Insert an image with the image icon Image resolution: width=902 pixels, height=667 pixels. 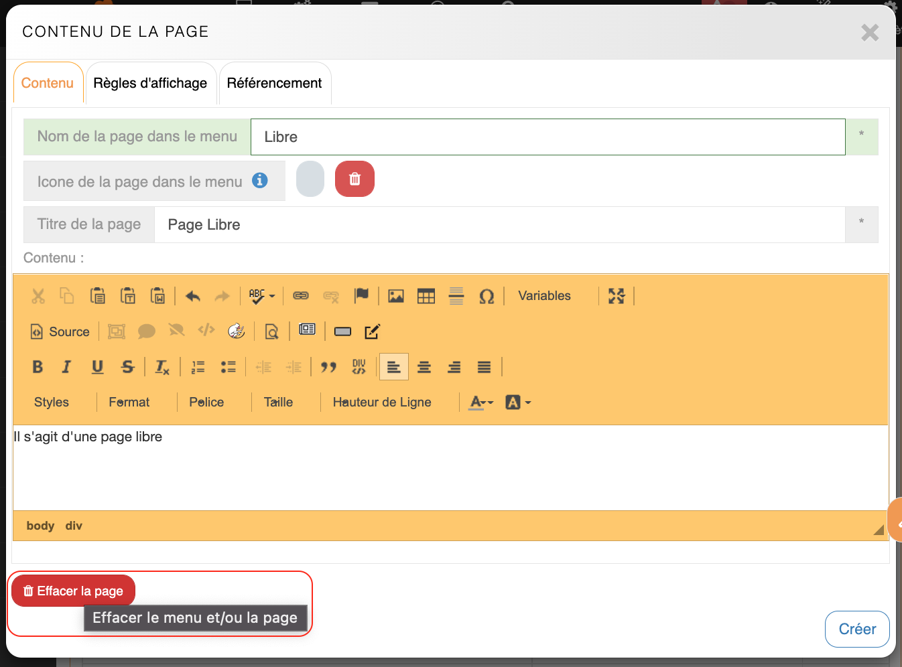click(x=396, y=296)
